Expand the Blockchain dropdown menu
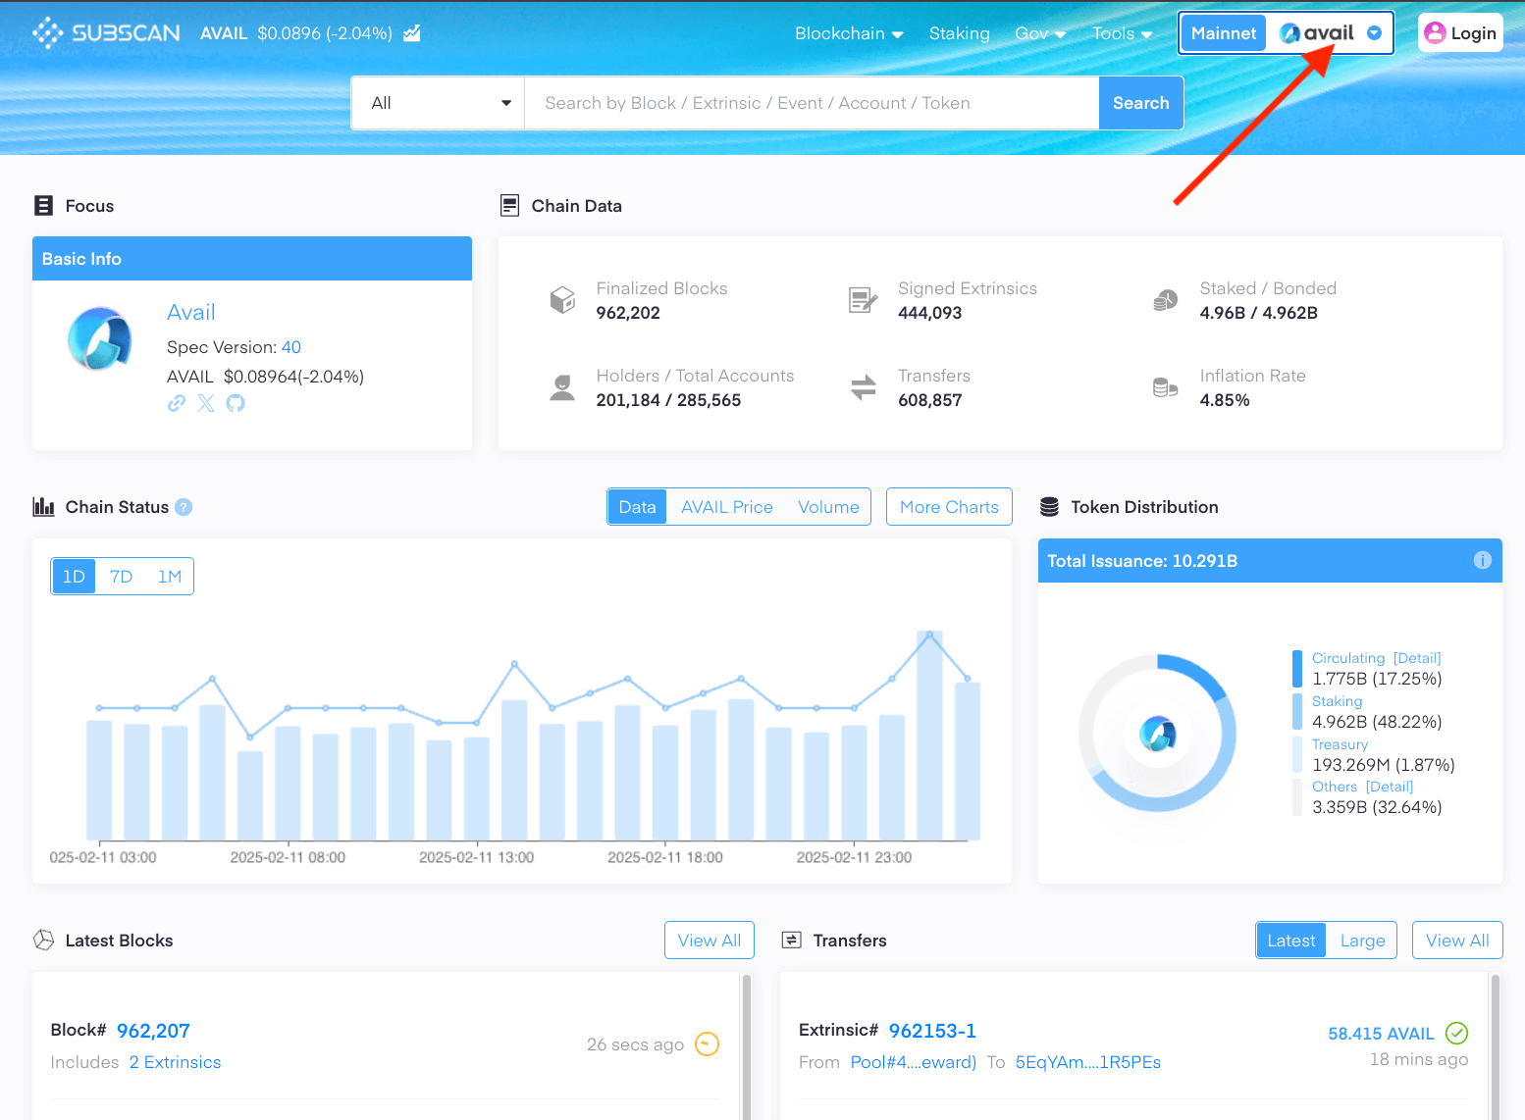1525x1120 pixels. pyautogui.click(x=849, y=33)
